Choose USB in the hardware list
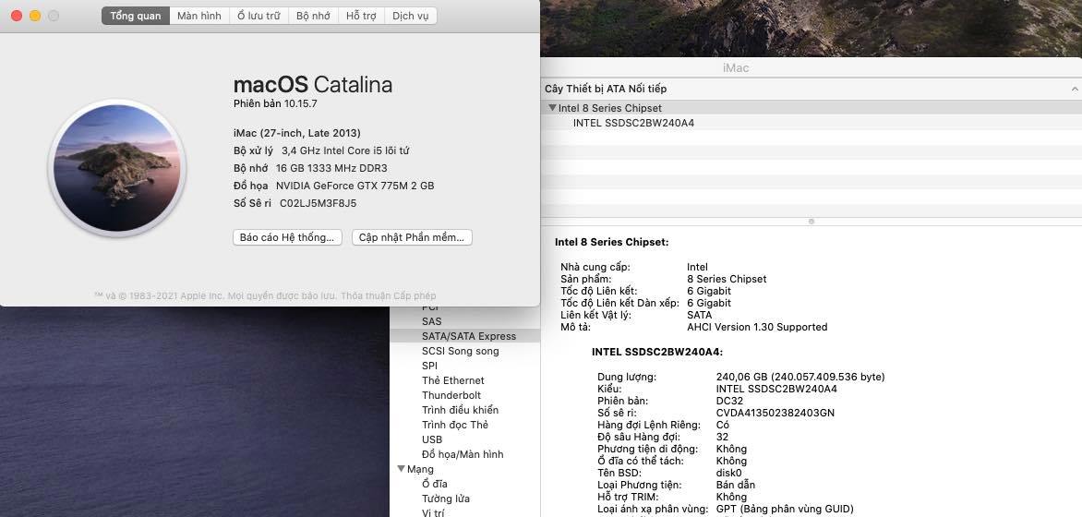 [x=432, y=439]
